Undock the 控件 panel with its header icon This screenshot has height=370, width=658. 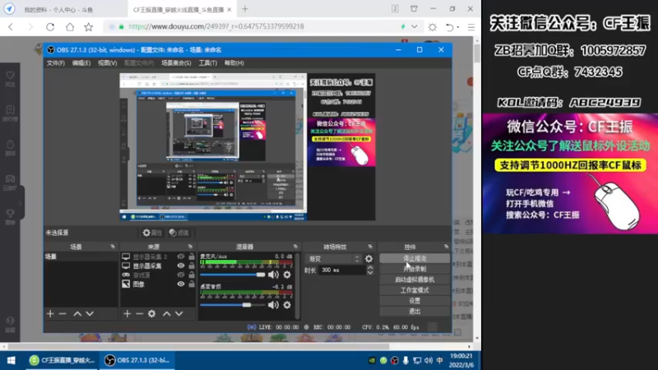click(446, 247)
